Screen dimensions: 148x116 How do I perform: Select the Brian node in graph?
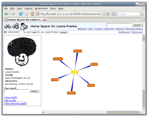(94, 64)
